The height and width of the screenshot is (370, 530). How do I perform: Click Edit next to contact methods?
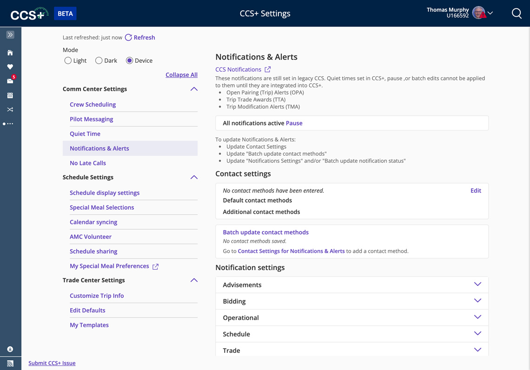(476, 190)
